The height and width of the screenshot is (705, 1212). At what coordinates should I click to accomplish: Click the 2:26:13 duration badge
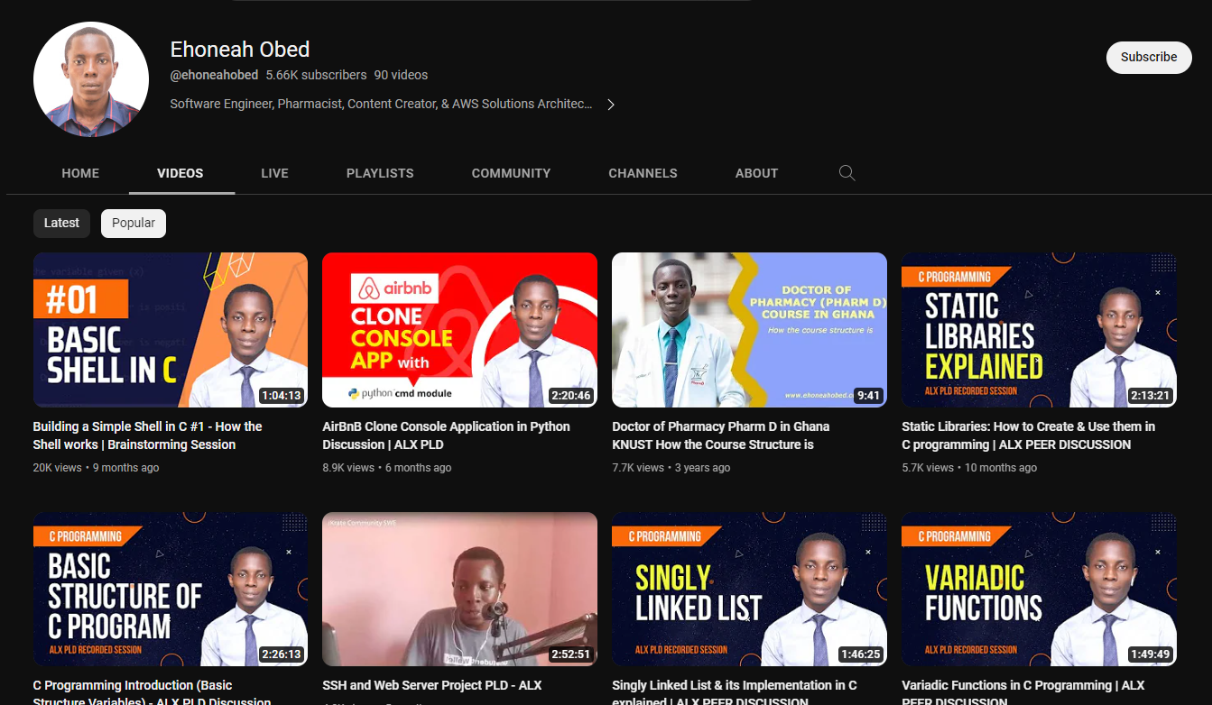point(281,655)
